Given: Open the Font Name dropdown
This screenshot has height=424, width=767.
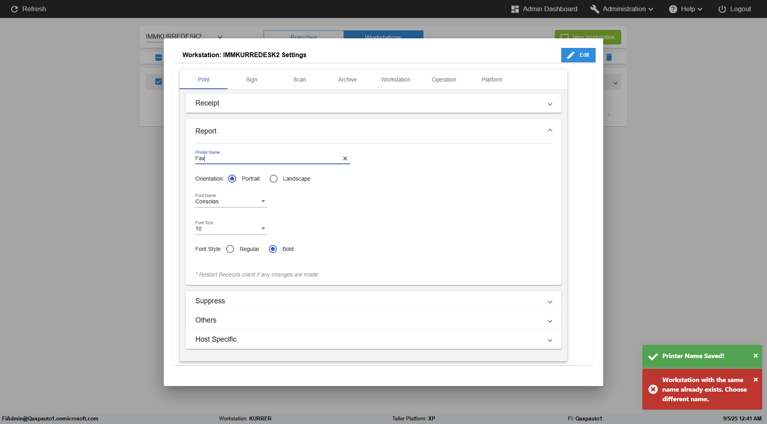Looking at the screenshot, I should (231, 201).
